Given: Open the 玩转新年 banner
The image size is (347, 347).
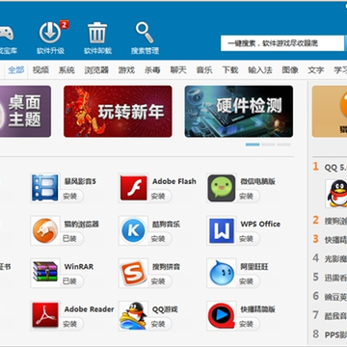Looking at the screenshot, I should click(x=118, y=111).
